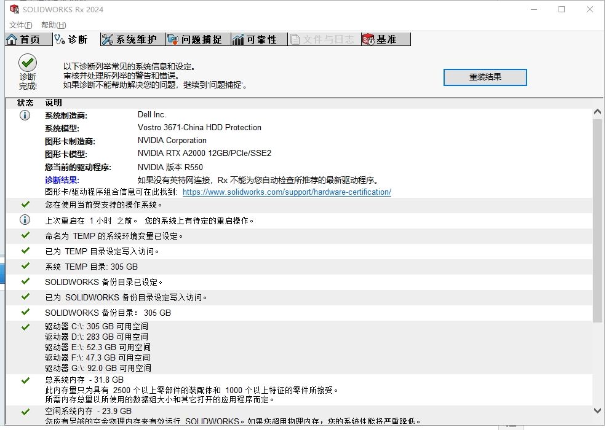
Task: Click checkmark beside SOLIDWORKS 备份目录: 305 GB
Action: pos(26,311)
